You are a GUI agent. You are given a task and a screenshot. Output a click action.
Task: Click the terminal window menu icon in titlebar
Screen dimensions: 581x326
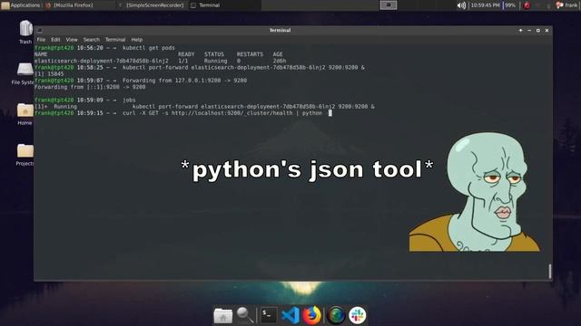point(40,30)
